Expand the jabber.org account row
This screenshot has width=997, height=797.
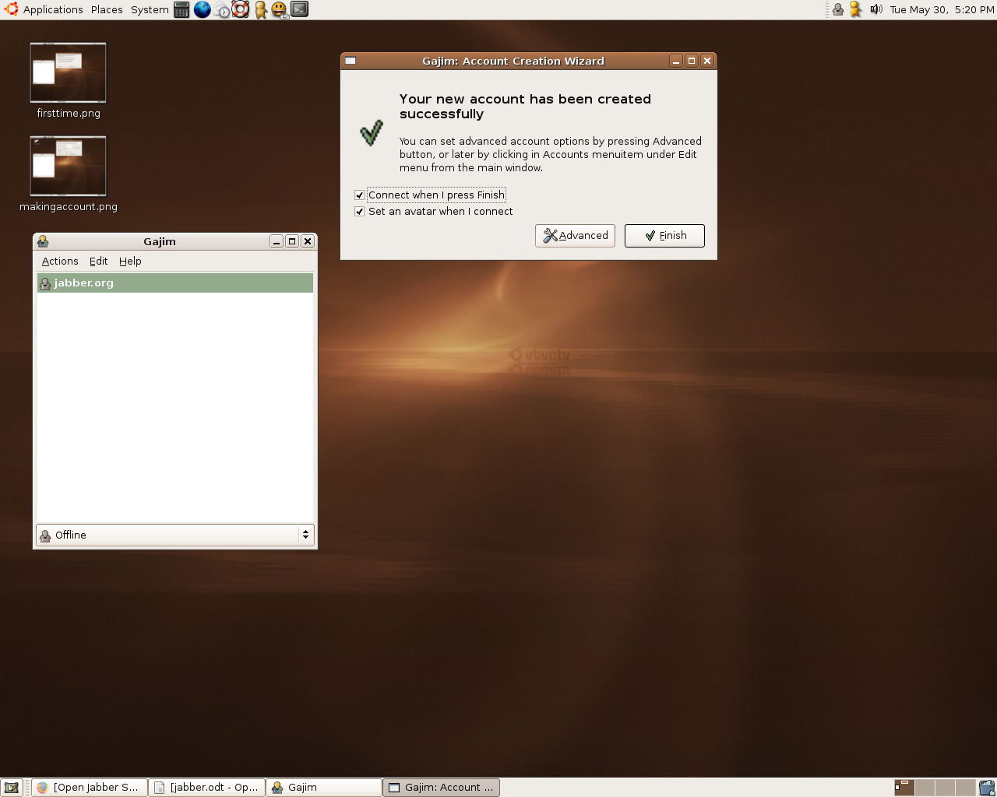pyautogui.click(x=175, y=283)
